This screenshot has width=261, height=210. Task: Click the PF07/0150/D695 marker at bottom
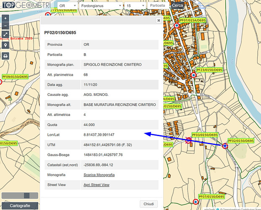tap(196, 202)
